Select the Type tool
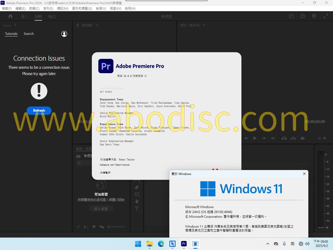333x250 pixels. [x=137, y=209]
